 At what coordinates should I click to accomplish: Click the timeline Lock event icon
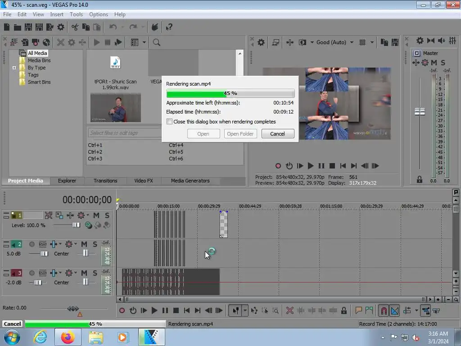[x=343, y=310]
